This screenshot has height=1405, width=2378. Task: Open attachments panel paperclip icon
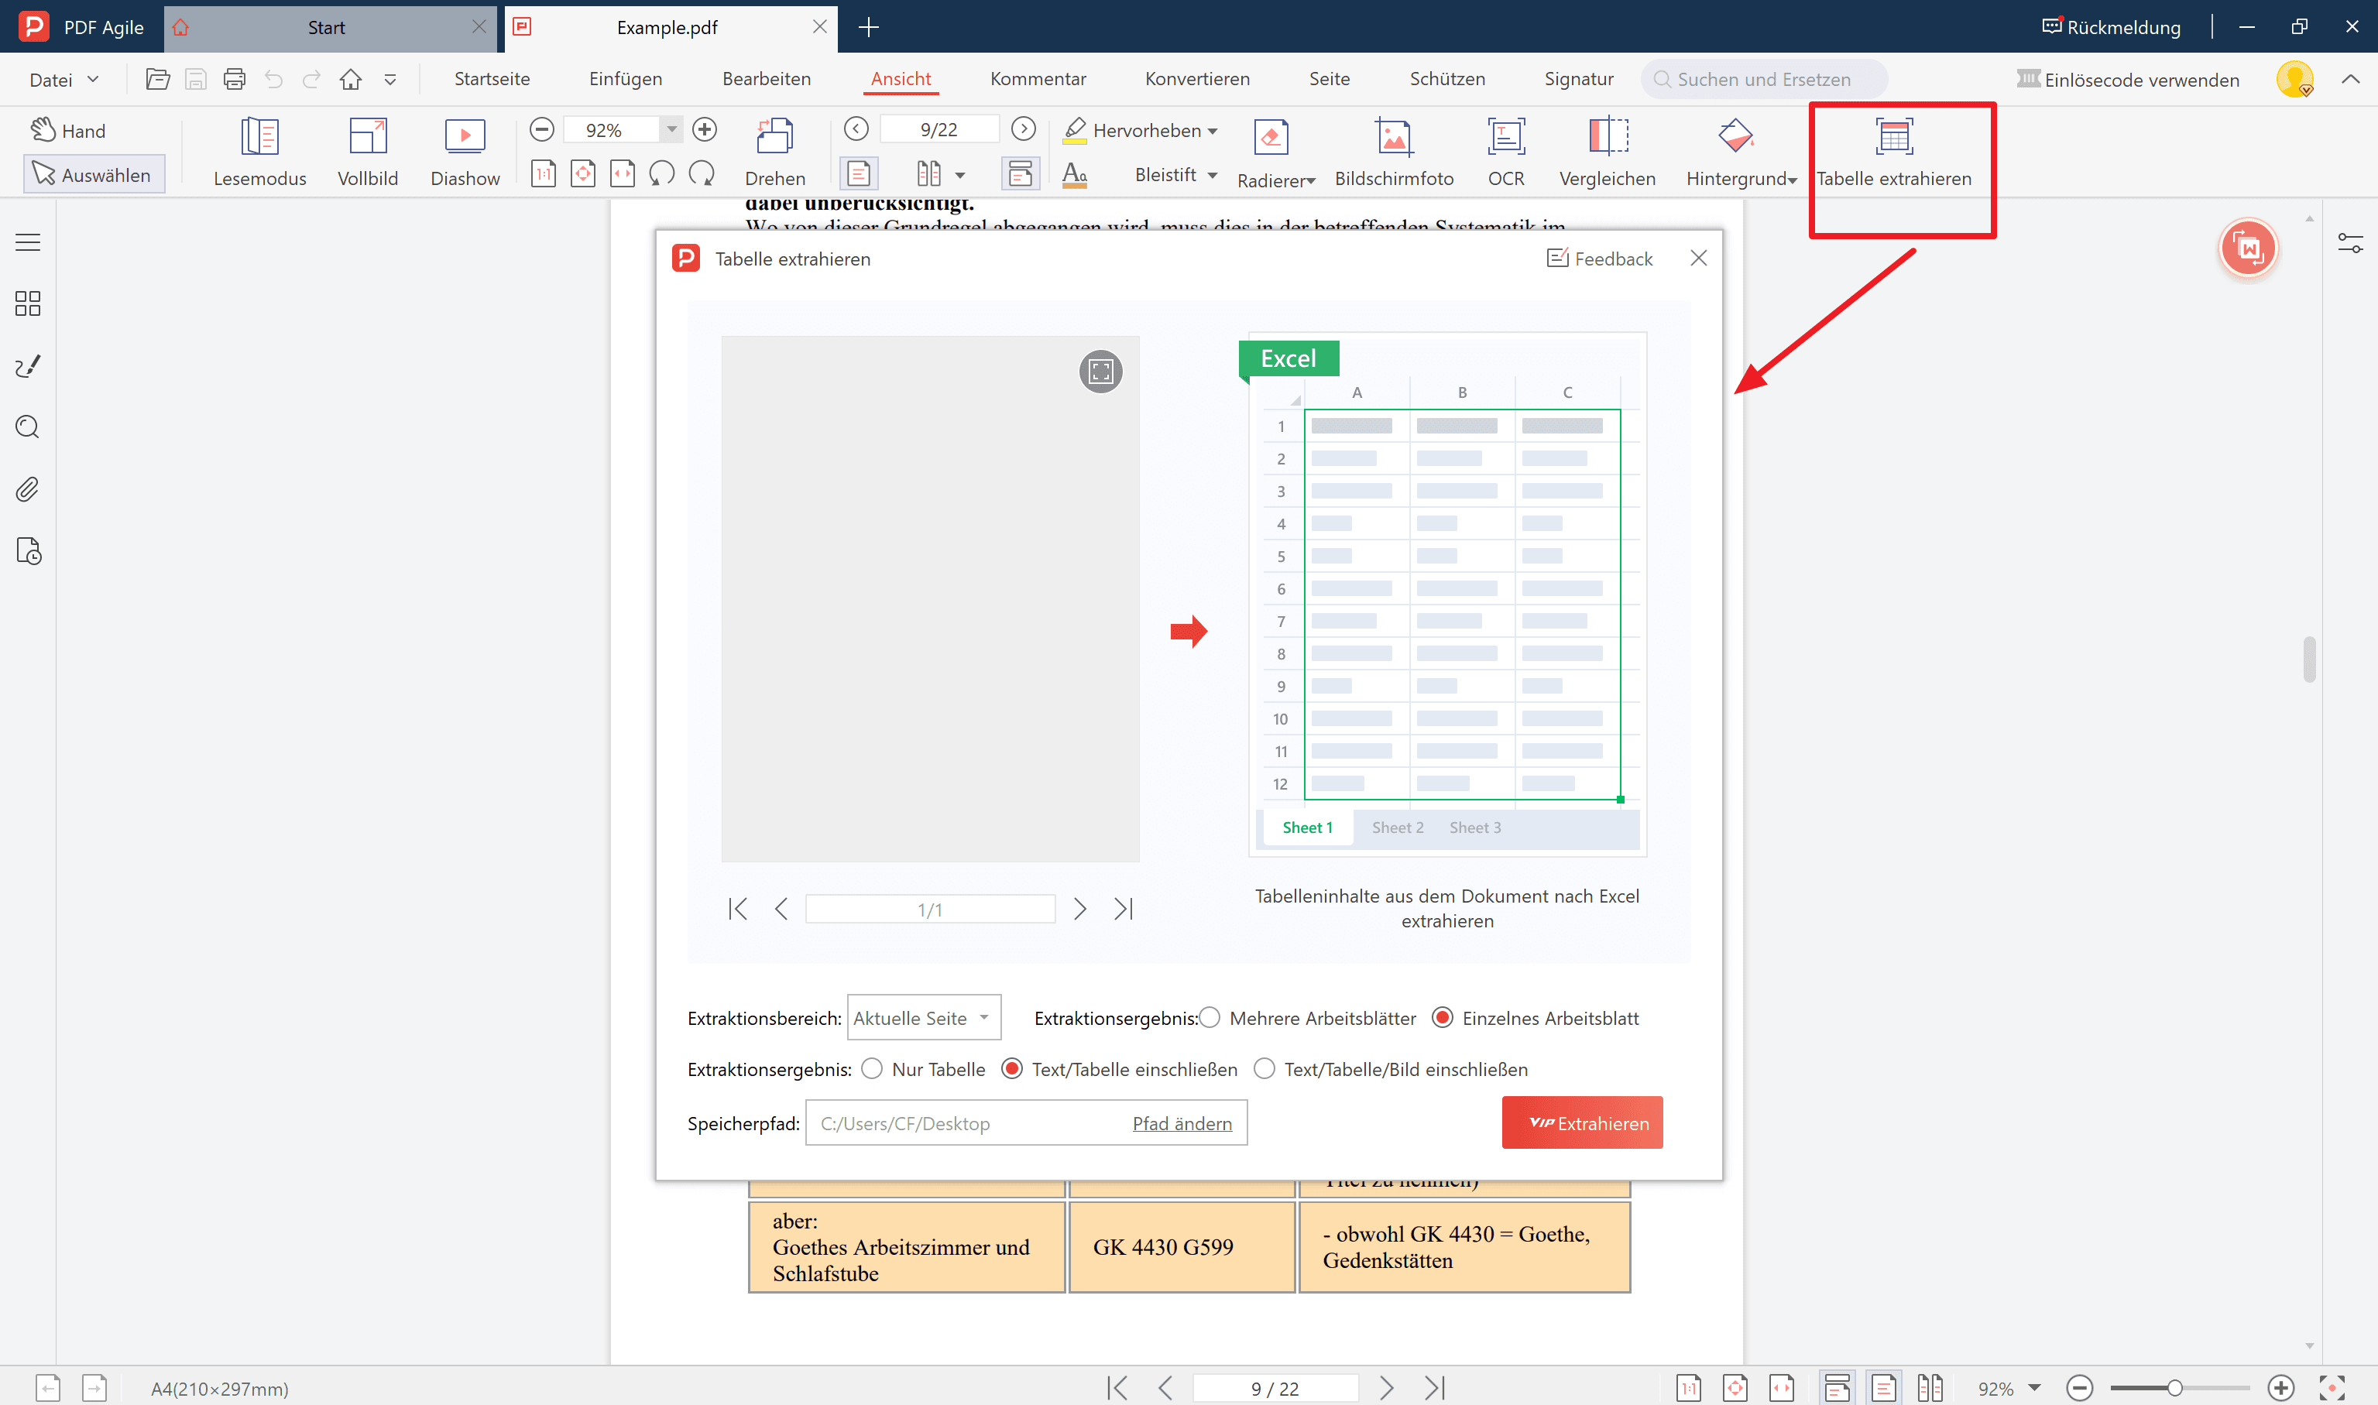tap(27, 489)
